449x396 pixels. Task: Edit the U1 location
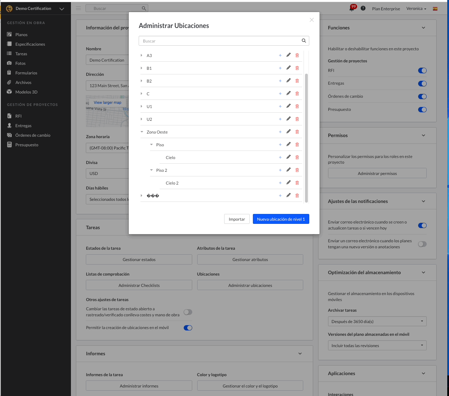point(289,106)
